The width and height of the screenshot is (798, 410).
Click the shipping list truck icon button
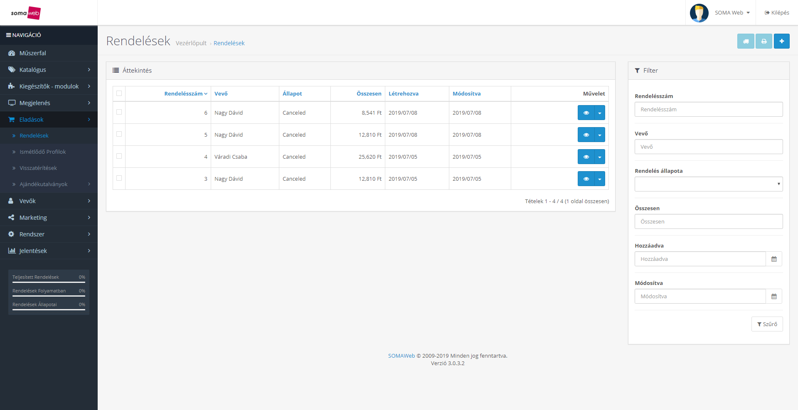click(x=746, y=41)
